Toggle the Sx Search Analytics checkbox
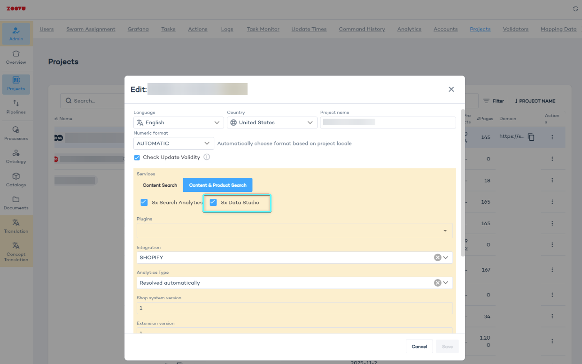This screenshot has width=582, height=364. tap(144, 203)
